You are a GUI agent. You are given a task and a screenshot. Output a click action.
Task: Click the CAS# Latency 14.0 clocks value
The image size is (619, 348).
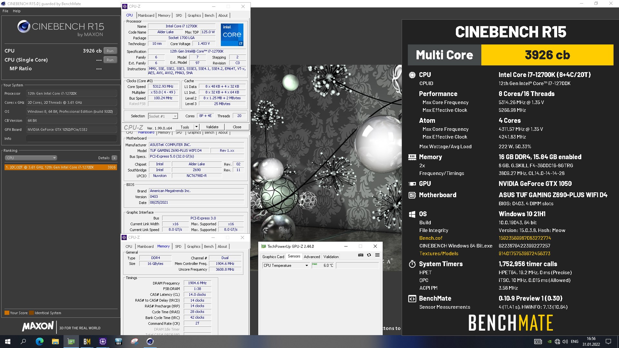(197, 295)
